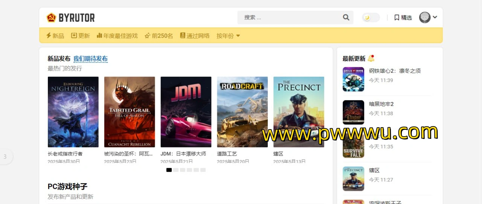482x204 pixels.
Task: Expand the user menu chevron
Action: [435, 17]
